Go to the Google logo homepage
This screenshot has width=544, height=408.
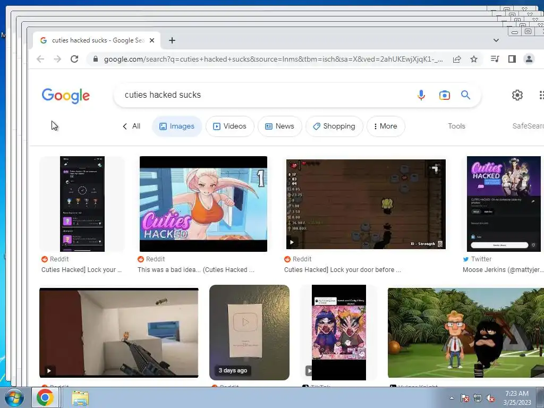(x=66, y=96)
